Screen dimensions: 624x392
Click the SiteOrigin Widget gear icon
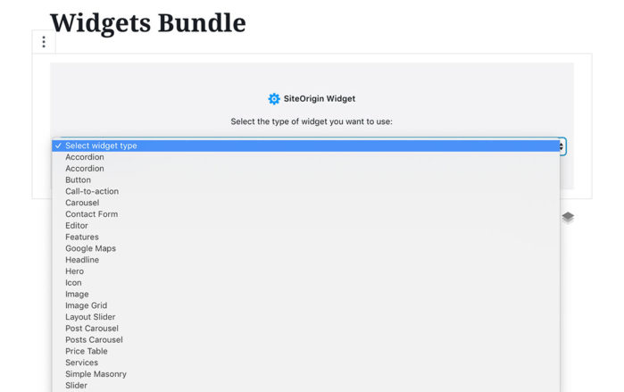point(274,99)
